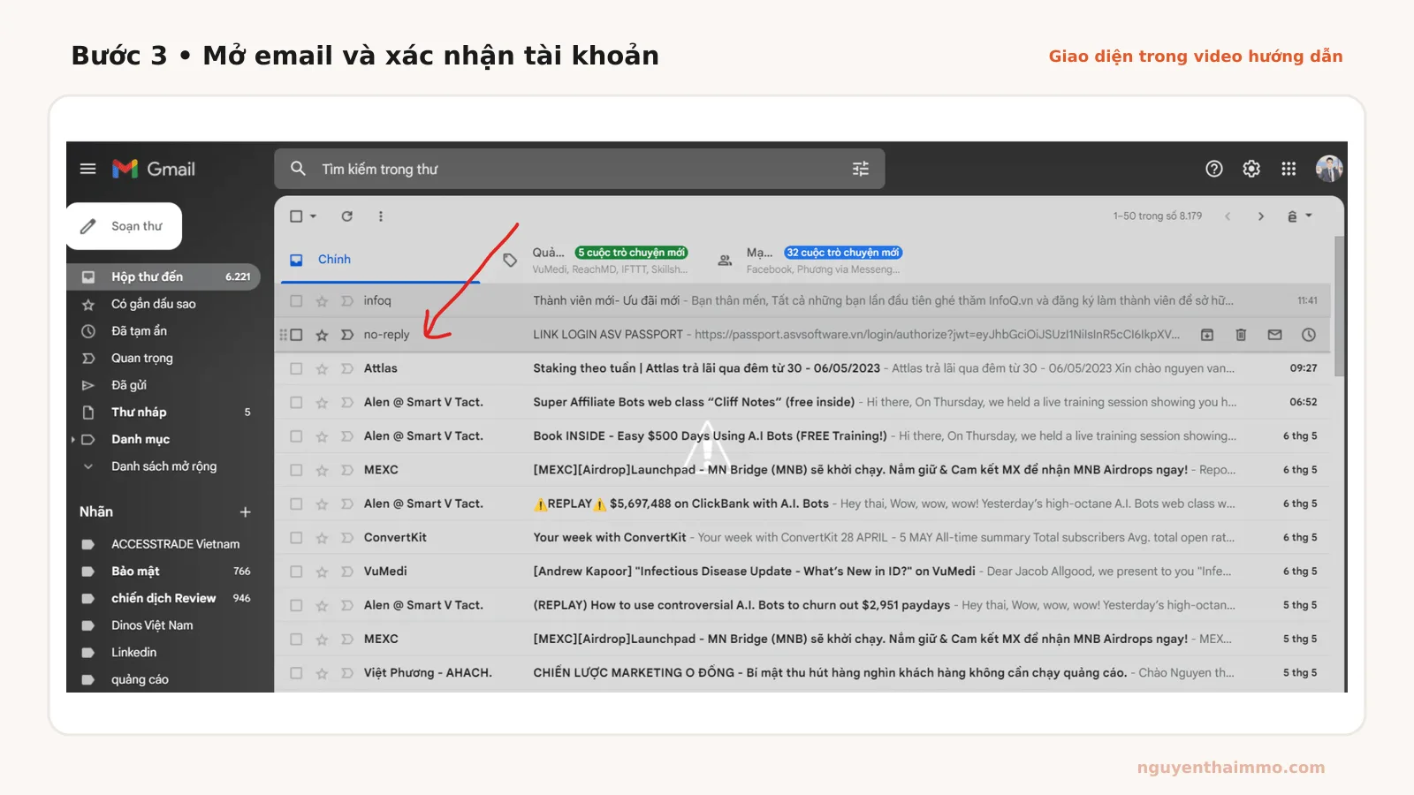The height and width of the screenshot is (795, 1414).
Task: Open search filter options icon
Action: click(x=860, y=169)
